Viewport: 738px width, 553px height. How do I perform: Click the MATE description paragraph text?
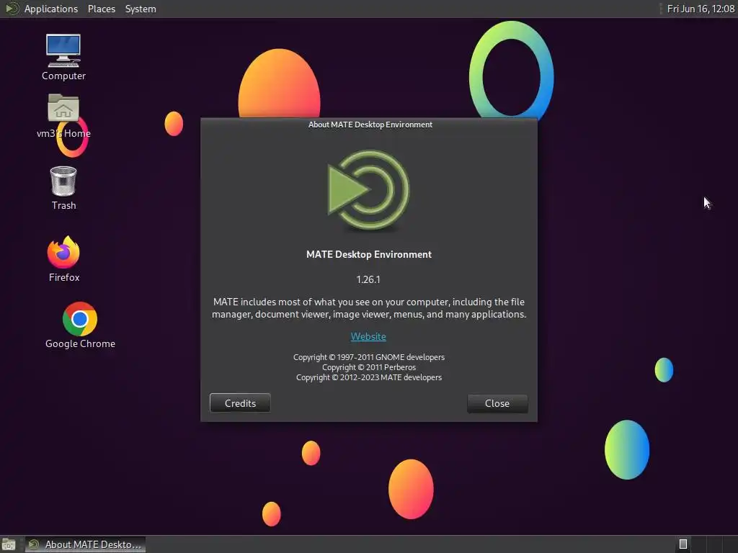click(369, 308)
